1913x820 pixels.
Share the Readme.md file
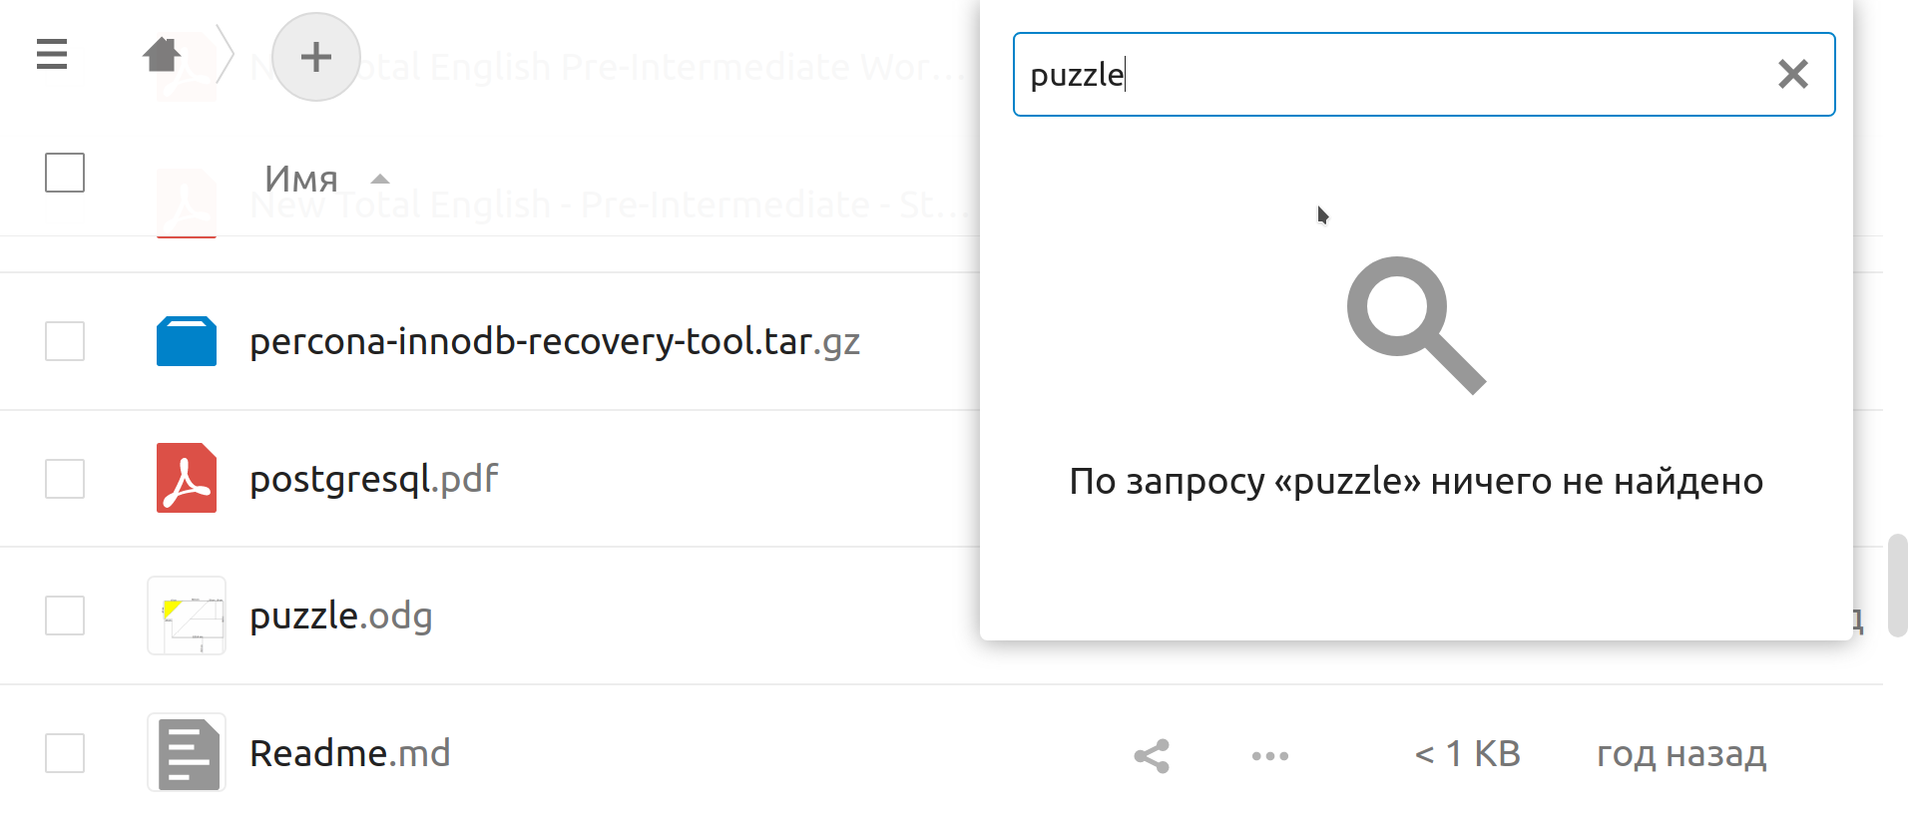coord(1152,756)
